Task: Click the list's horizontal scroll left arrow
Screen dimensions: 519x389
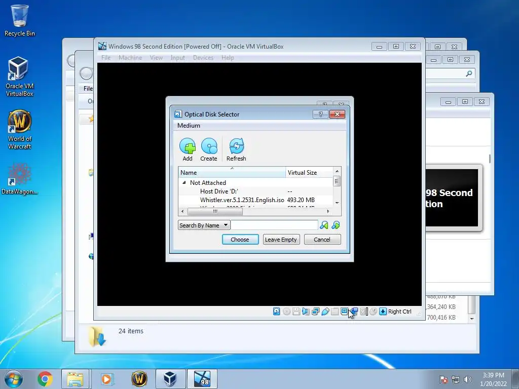Action: coord(182,211)
